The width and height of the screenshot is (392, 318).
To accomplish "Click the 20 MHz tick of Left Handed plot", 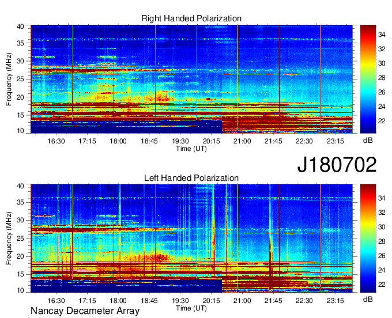I will coord(20,256).
